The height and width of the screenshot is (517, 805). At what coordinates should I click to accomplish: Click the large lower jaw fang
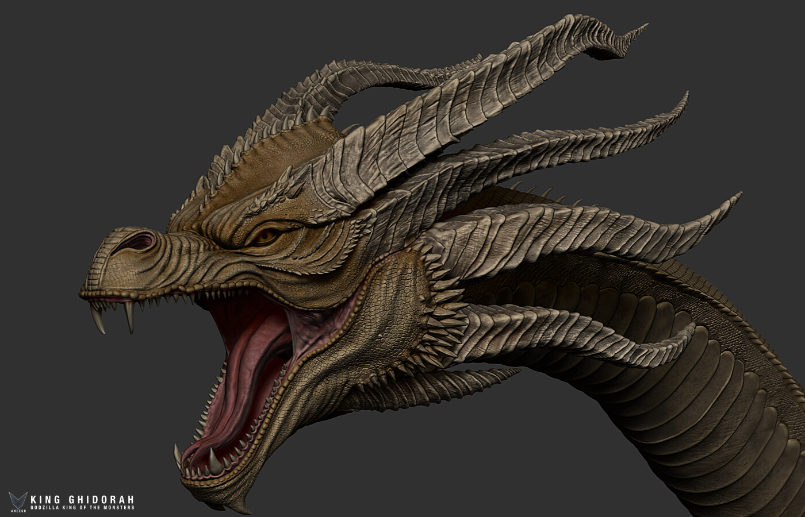coord(214,460)
